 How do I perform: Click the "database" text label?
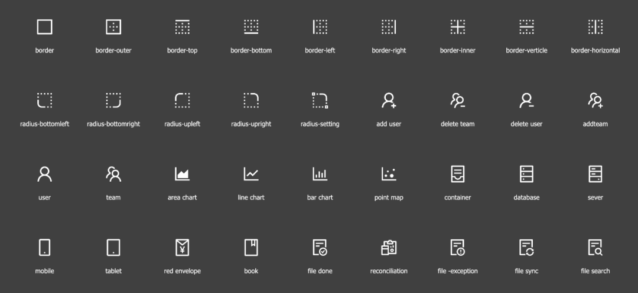click(x=526, y=197)
